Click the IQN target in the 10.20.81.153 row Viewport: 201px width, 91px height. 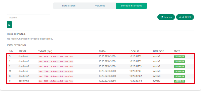56,66
